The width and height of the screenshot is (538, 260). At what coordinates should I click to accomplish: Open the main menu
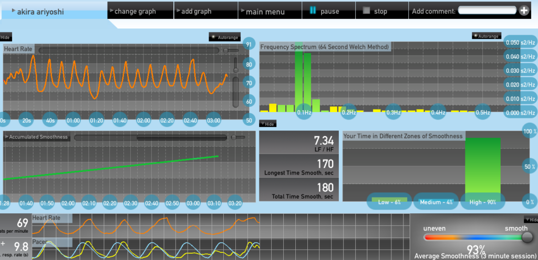pyautogui.click(x=265, y=11)
